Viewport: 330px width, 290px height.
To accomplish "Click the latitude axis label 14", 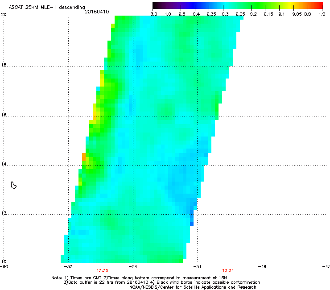I will pyautogui.click(x=4, y=164).
